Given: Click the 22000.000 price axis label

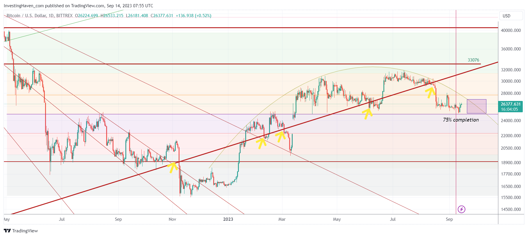Looking at the screenshot, I should click(511, 136).
